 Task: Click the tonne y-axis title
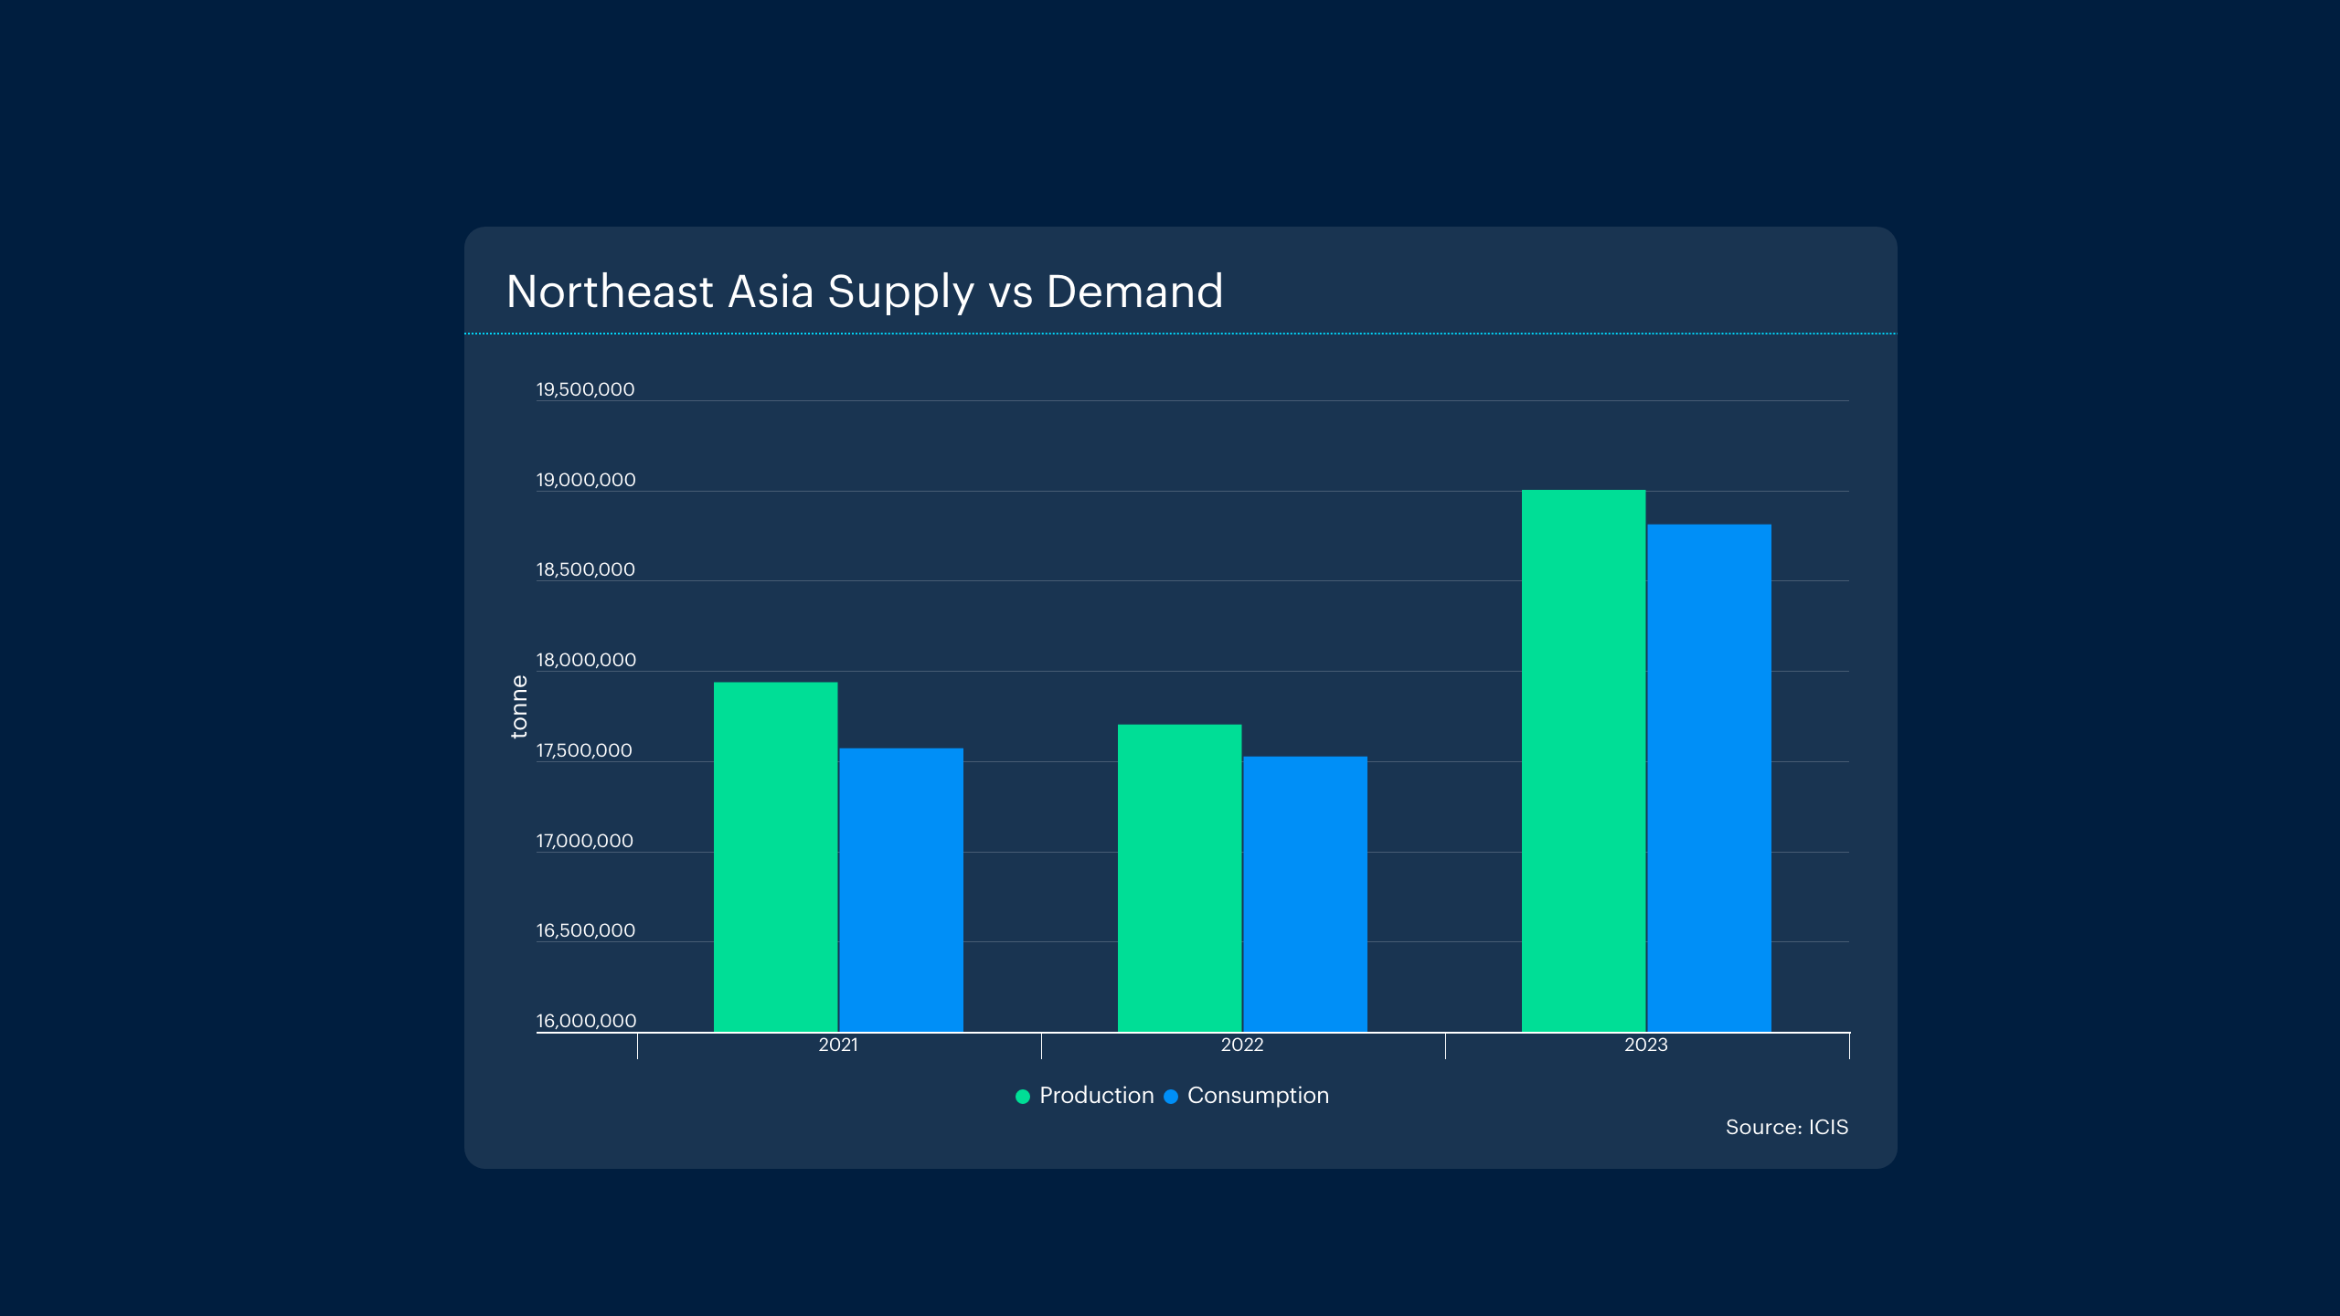click(519, 706)
